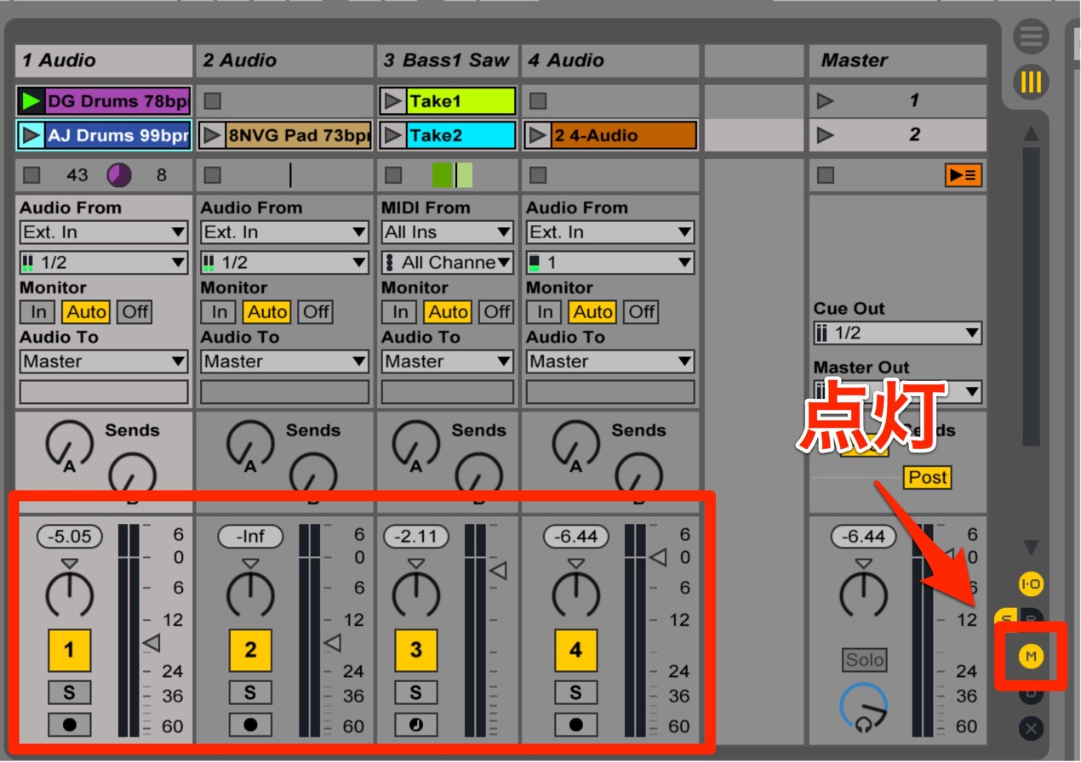Screen dimensions: 1081x762
Task: Launch the AJ Drums 99bpm clip
Action: (31, 135)
